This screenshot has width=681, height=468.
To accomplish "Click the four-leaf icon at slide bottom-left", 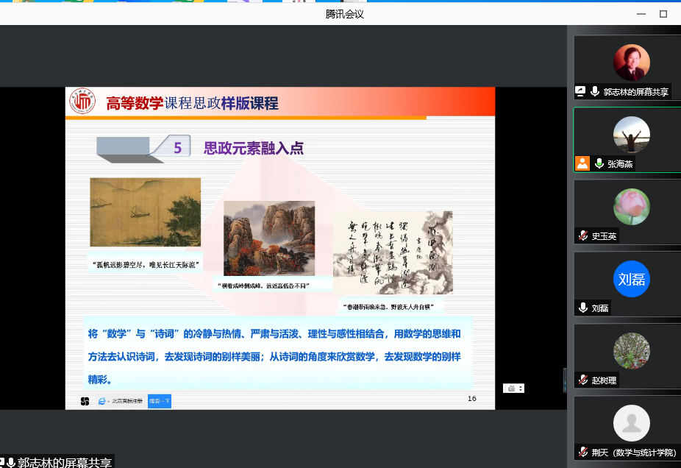I will pyautogui.click(x=85, y=401).
